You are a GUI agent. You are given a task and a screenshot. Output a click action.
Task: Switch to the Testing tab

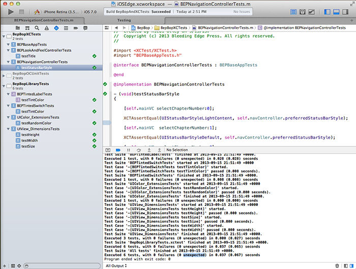(x=124, y=20)
